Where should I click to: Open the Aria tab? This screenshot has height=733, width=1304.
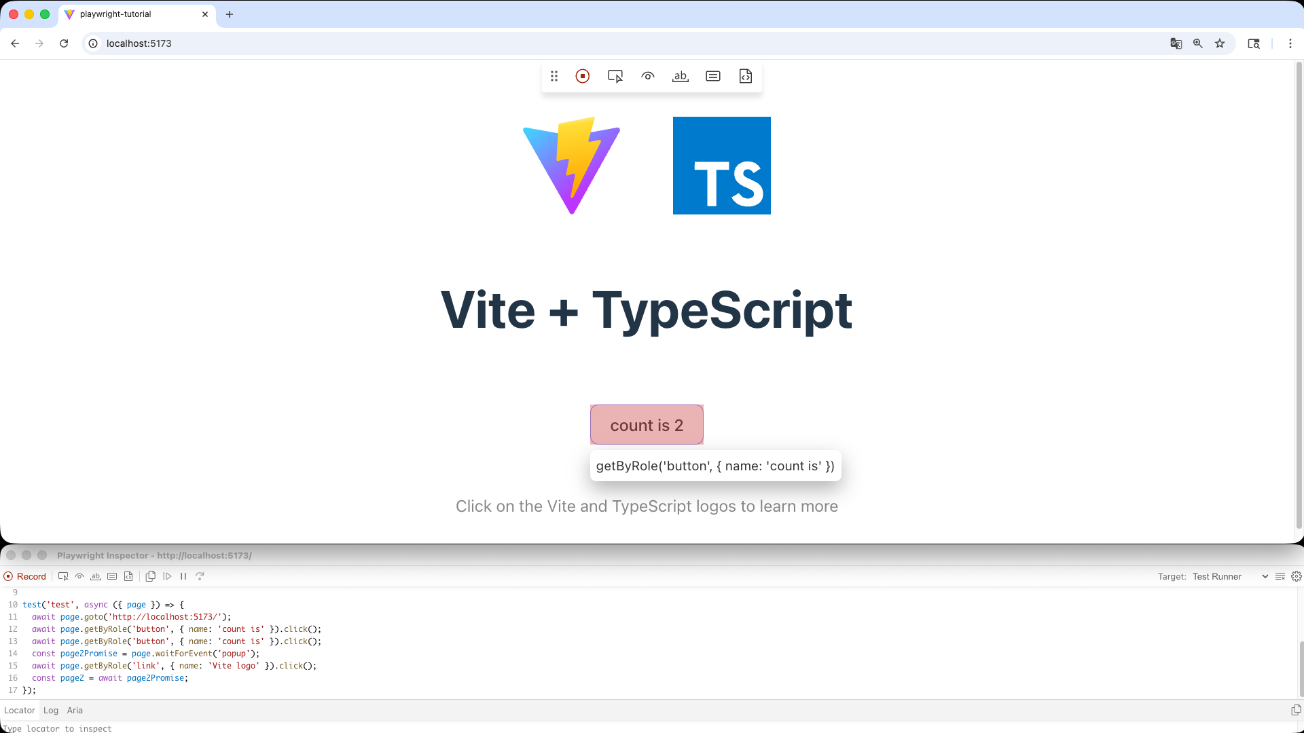tap(75, 710)
